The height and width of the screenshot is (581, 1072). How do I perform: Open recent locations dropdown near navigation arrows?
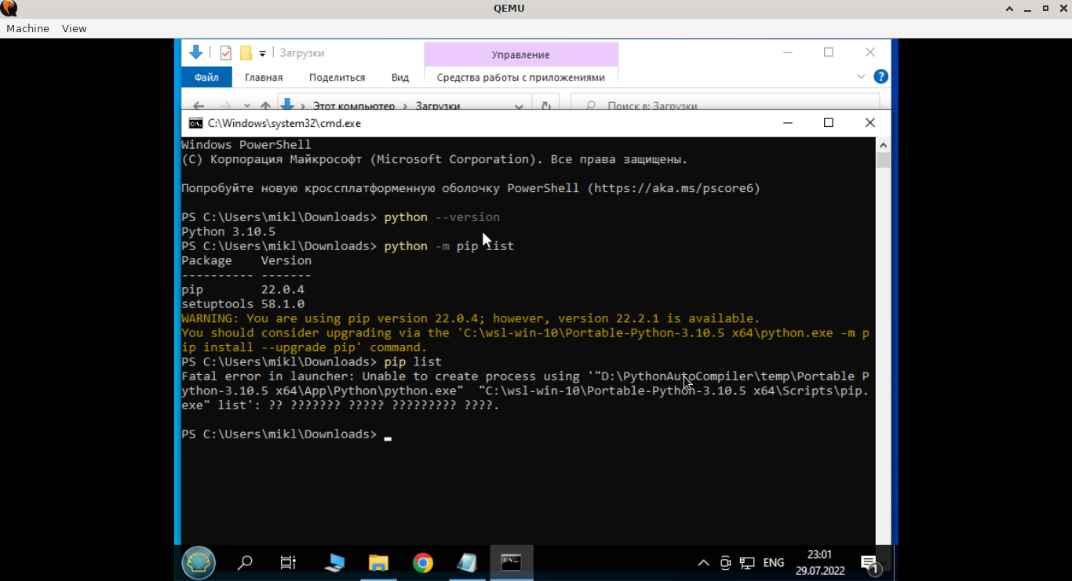coord(247,105)
